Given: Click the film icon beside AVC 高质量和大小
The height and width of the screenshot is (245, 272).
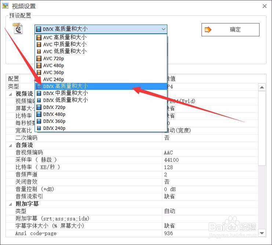Looking at the screenshot, I should point(39,37).
